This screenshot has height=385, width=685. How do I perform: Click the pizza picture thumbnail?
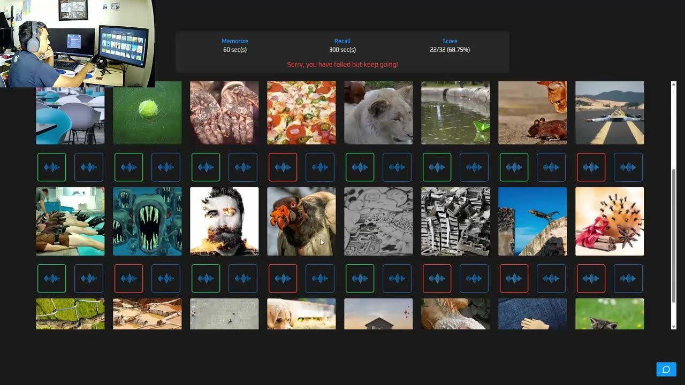(301, 113)
